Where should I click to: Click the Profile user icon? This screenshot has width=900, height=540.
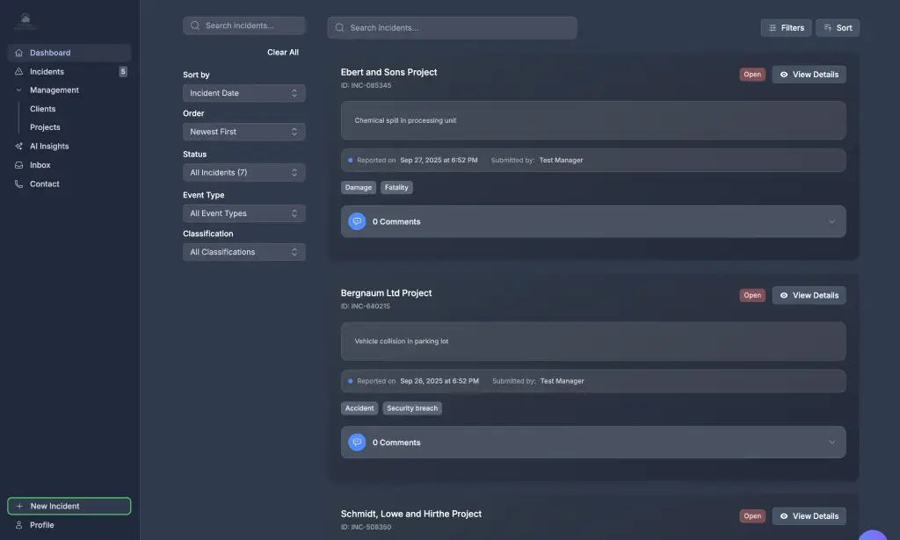19,525
